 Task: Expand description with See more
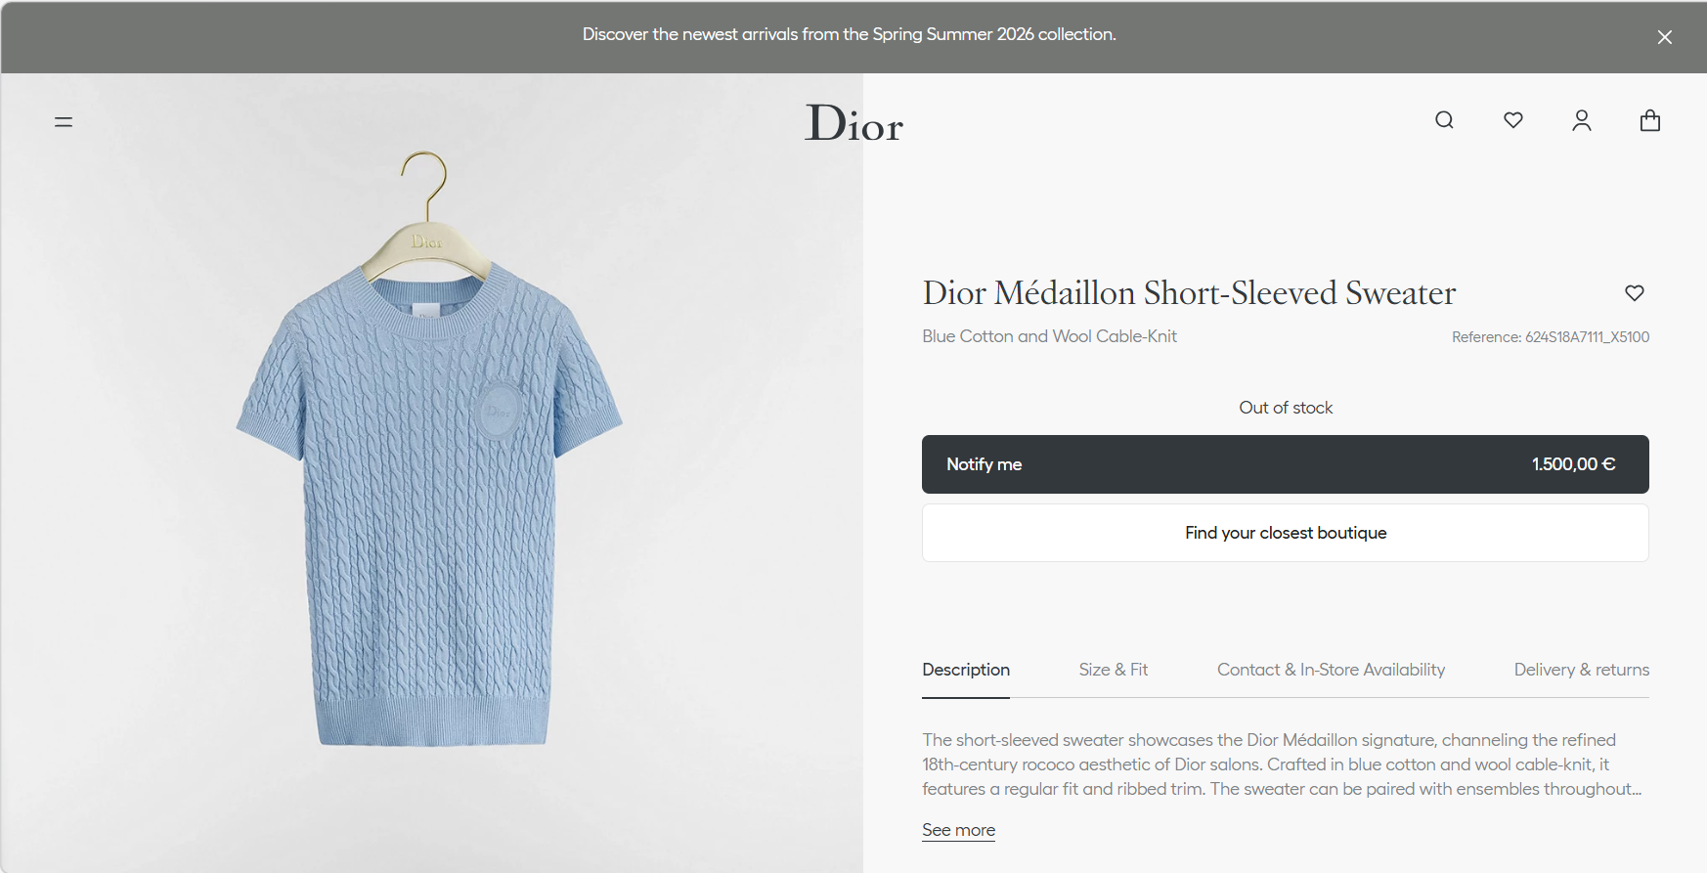(958, 830)
